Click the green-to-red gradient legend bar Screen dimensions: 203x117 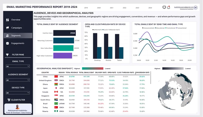(93, 69)
